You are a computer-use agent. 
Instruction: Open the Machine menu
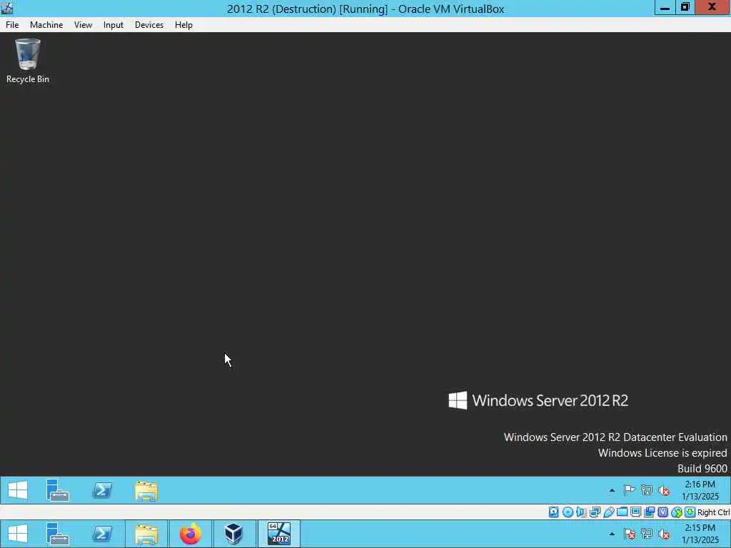click(46, 25)
